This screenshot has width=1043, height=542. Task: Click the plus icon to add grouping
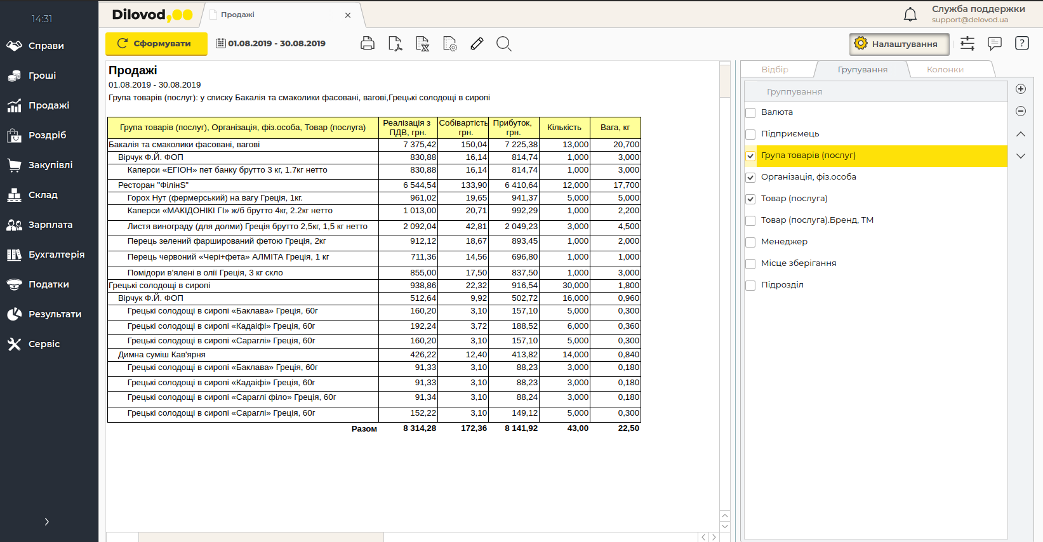click(x=1021, y=89)
